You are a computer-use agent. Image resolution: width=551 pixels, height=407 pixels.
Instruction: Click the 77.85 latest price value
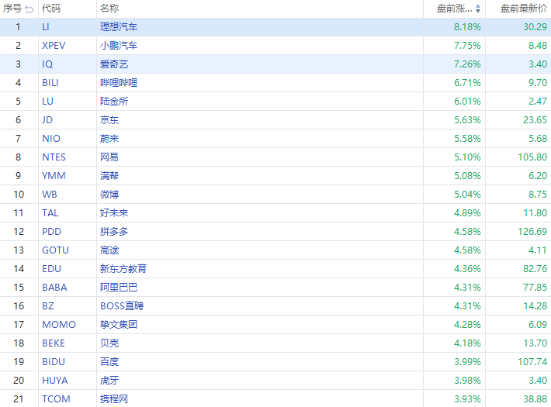(x=535, y=288)
